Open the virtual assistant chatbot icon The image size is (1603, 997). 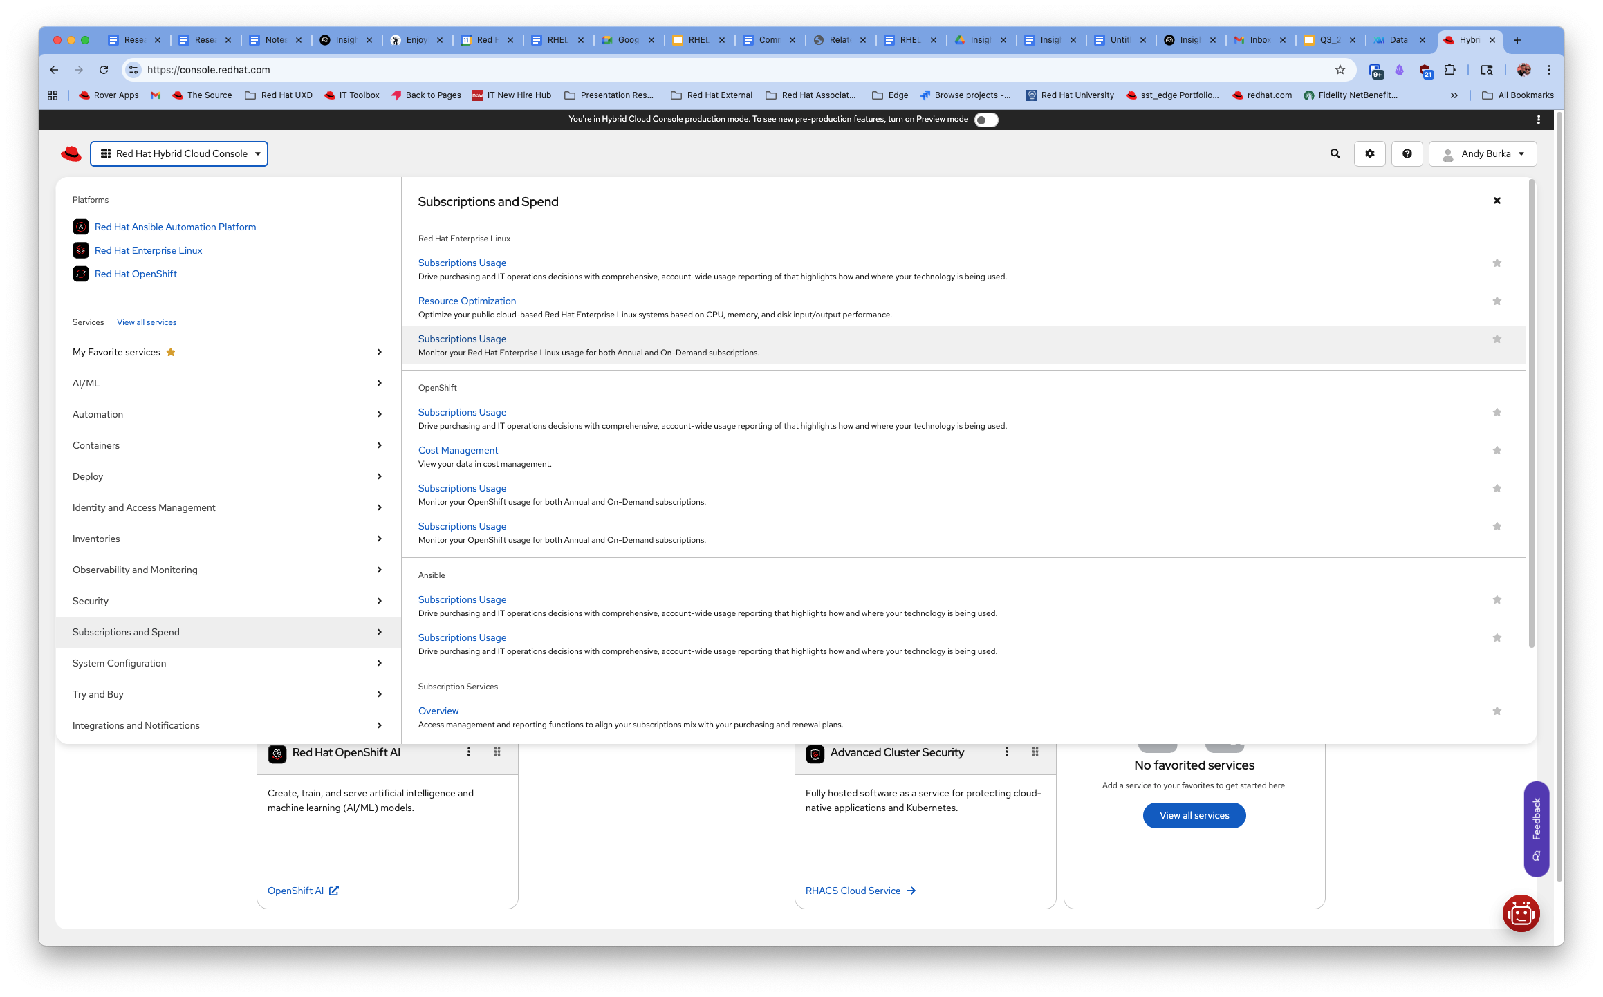(x=1521, y=913)
